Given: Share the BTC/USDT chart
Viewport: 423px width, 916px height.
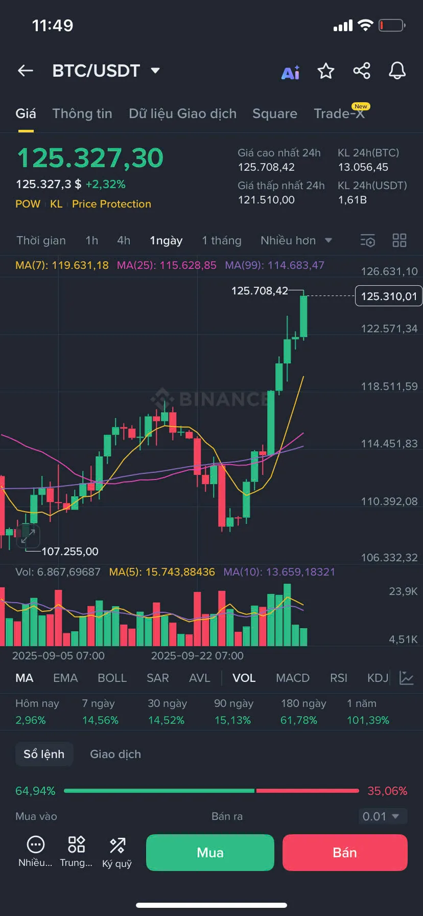Looking at the screenshot, I should click(361, 72).
